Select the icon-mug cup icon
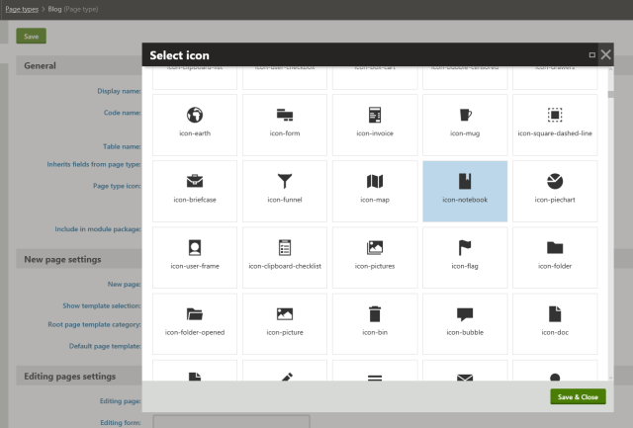Viewport: 633px width, 428px height. tap(465, 125)
